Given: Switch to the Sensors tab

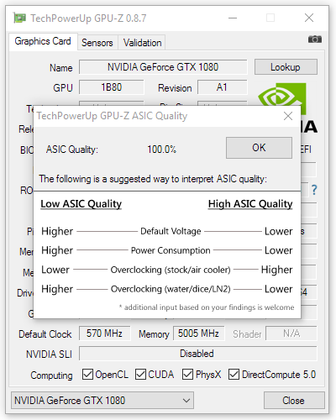Looking at the screenshot, I should tap(97, 43).
